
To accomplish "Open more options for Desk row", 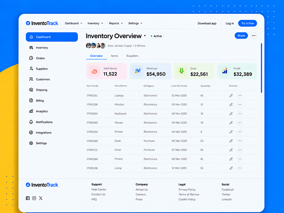I will (x=240, y=141).
